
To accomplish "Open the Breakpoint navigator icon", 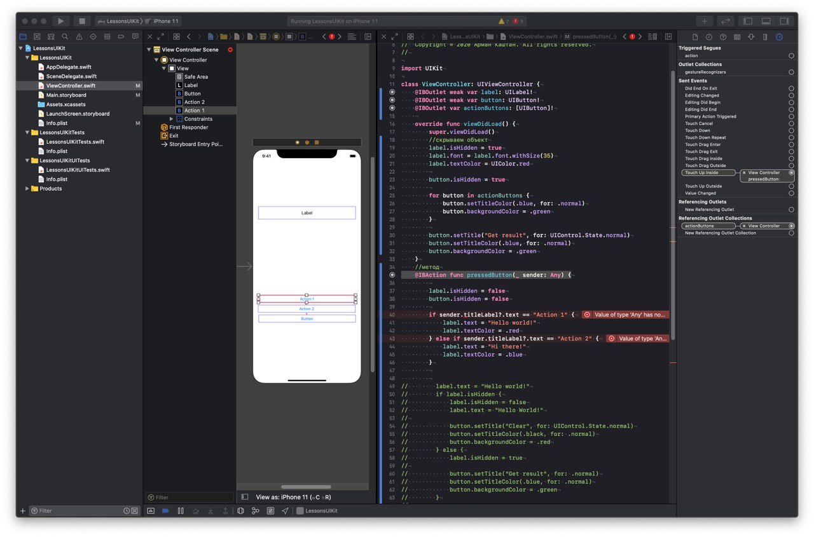I will coord(121,37).
